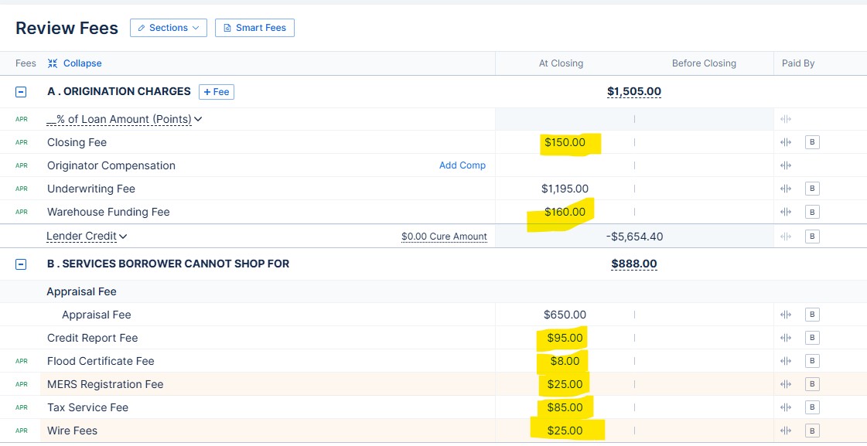Collapse the A. Origination Charges section
Viewport: 867px width, 446px height.
tap(21, 91)
